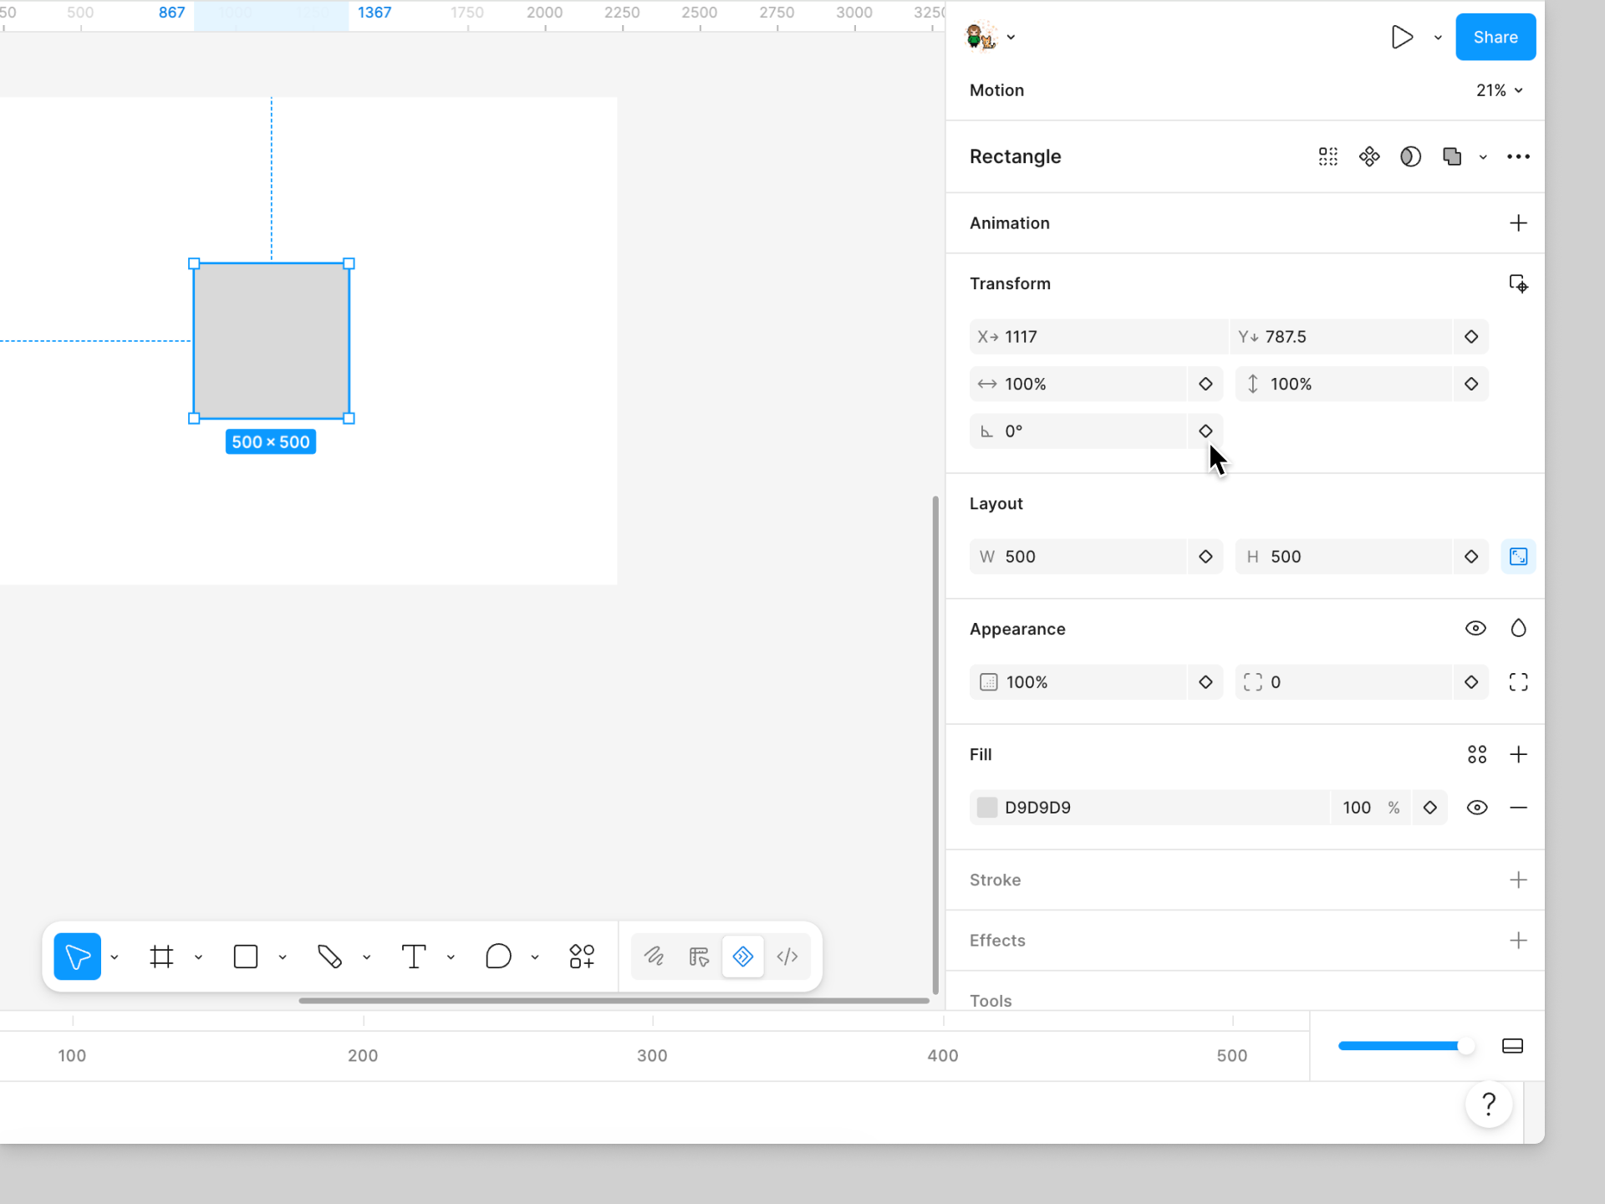Click the canvas horizontal scrollbar

614,1000
